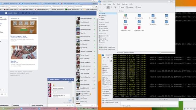Open the Public folder in Dolphin
Image resolution: width=196 pixels, height=110 pixels.
(139, 23)
